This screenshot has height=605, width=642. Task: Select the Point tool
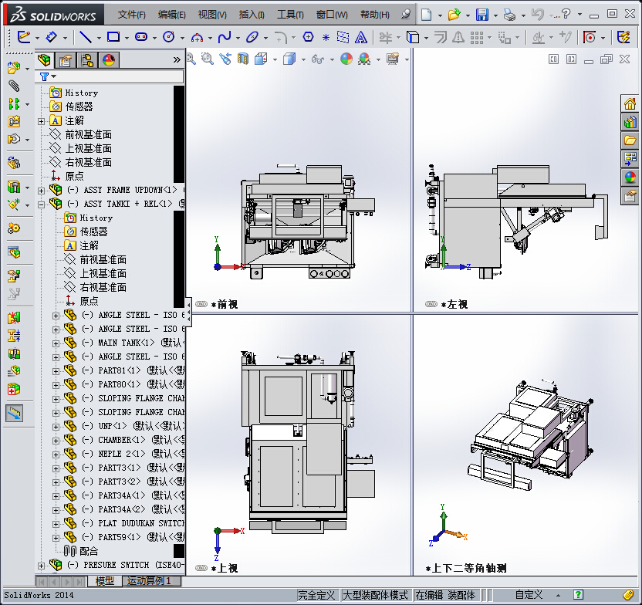[326, 38]
